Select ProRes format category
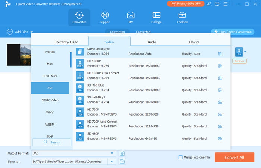The width and height of the screenshot is (261, 168). point(50,52)
